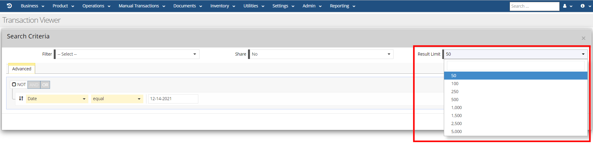593x149 pixels.
Task: Switch to the Advanced tab
Action: point(22,69)
